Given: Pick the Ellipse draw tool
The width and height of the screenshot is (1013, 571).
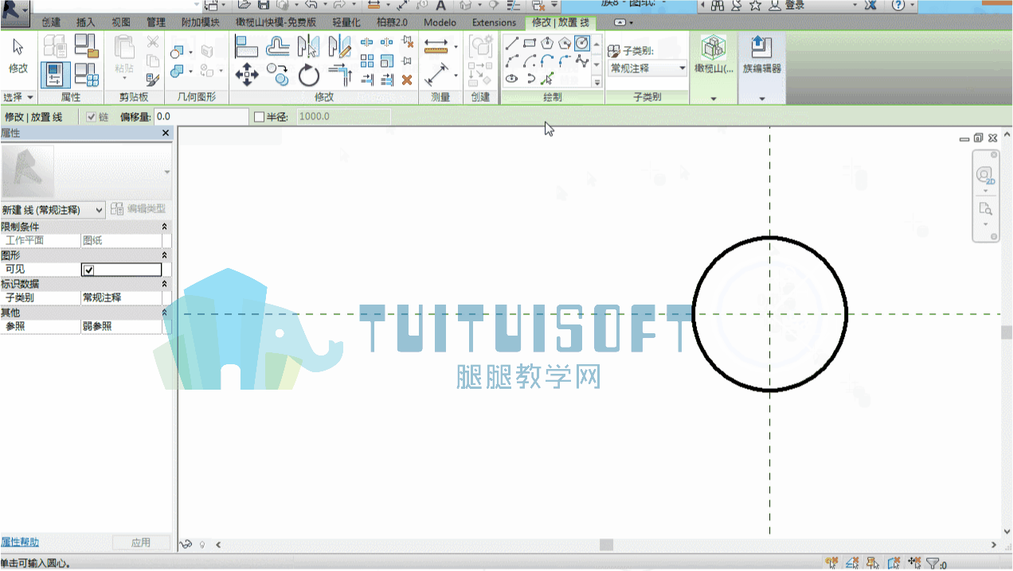Looking at the screenshot, I should [512, 79].
